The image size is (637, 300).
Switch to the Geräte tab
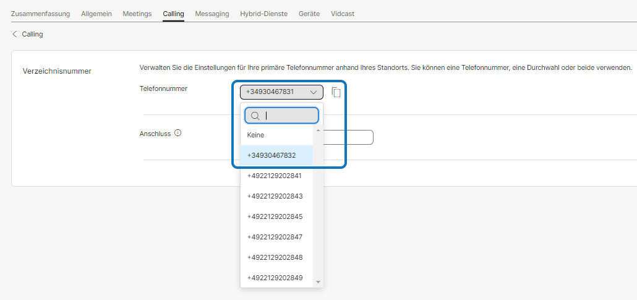(x=309, y=14)
